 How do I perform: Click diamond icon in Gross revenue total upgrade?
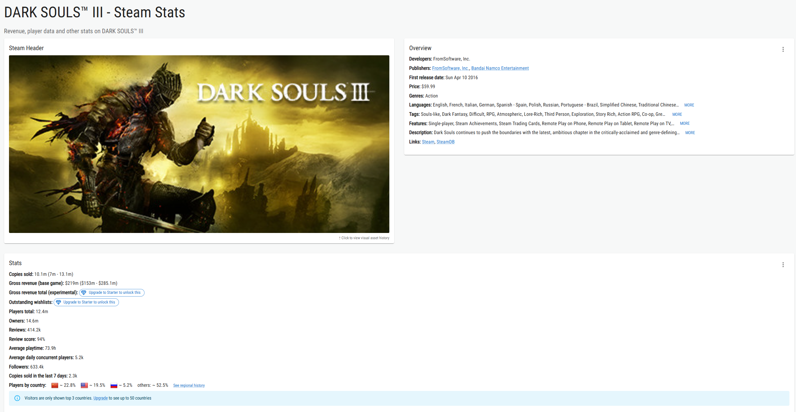pos(84,293)
